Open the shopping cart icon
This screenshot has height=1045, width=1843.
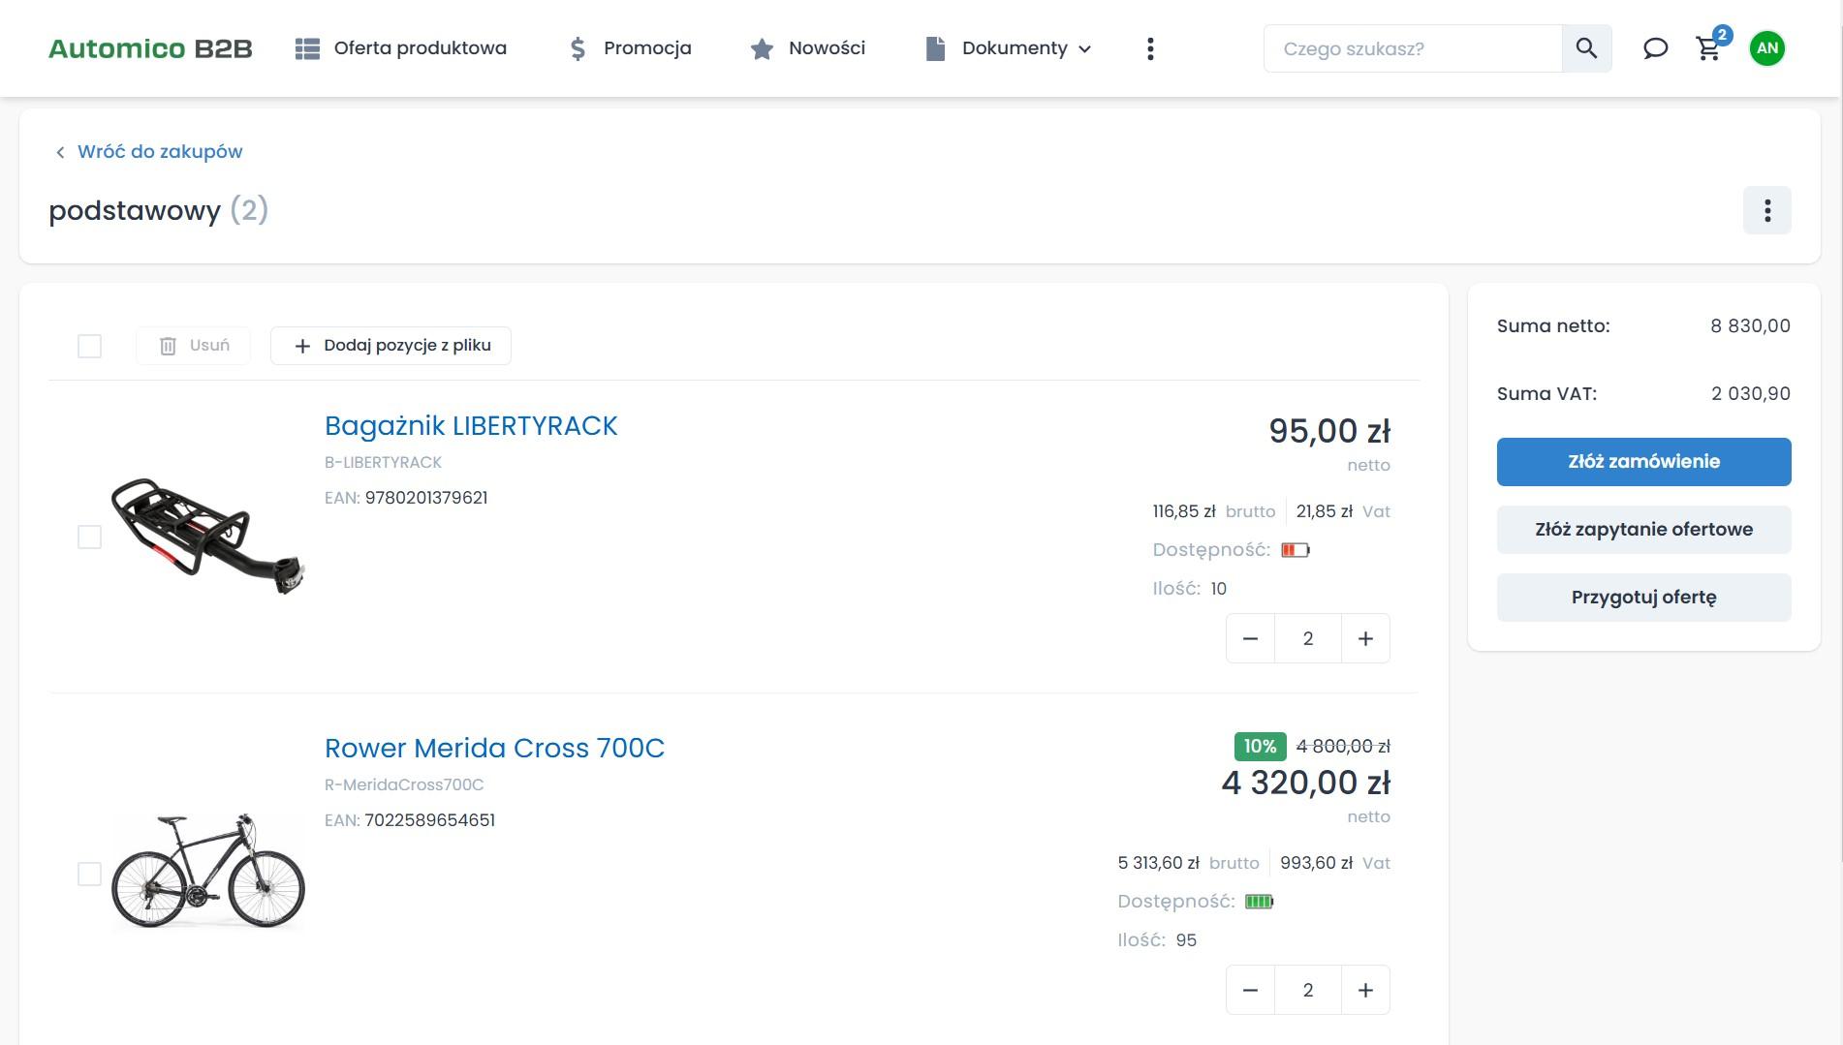(1708, 48)
